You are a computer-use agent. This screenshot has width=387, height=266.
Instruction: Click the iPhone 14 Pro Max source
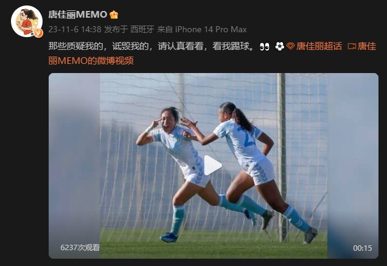click(x=211, y=29)
